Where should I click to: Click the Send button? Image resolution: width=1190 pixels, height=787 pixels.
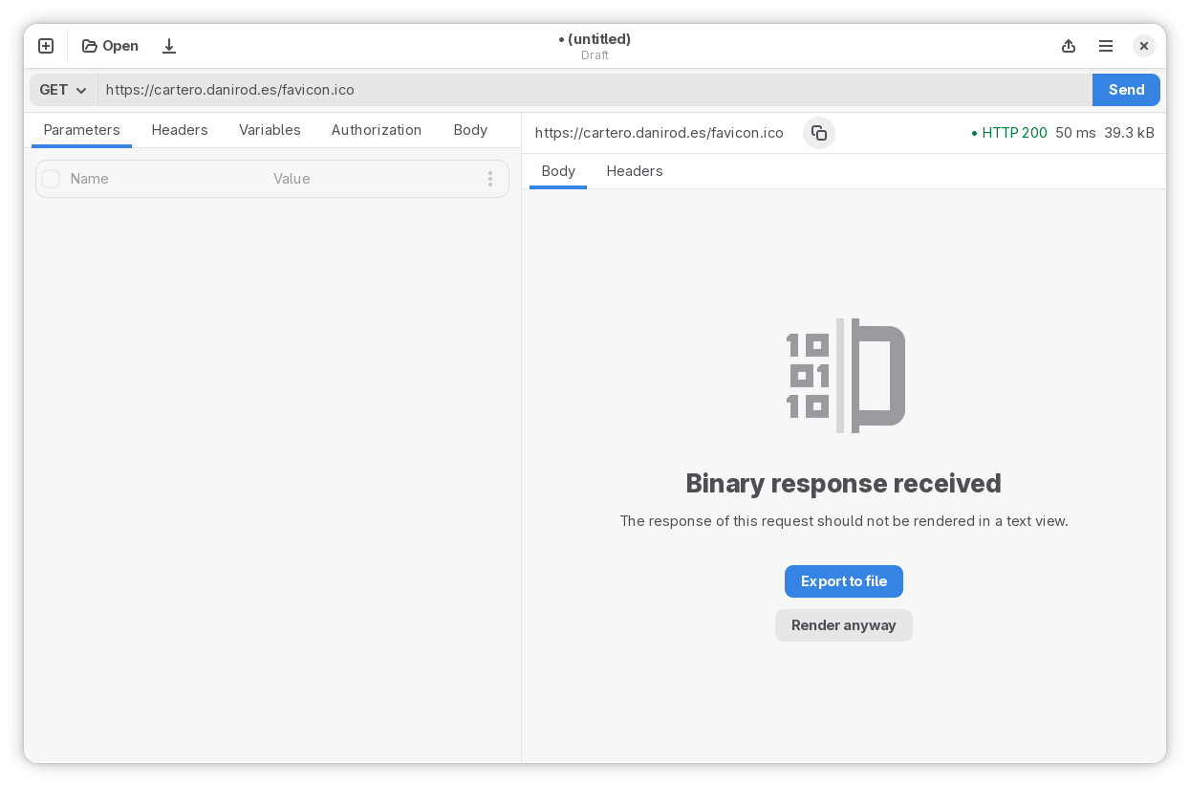click(1126, 89)
